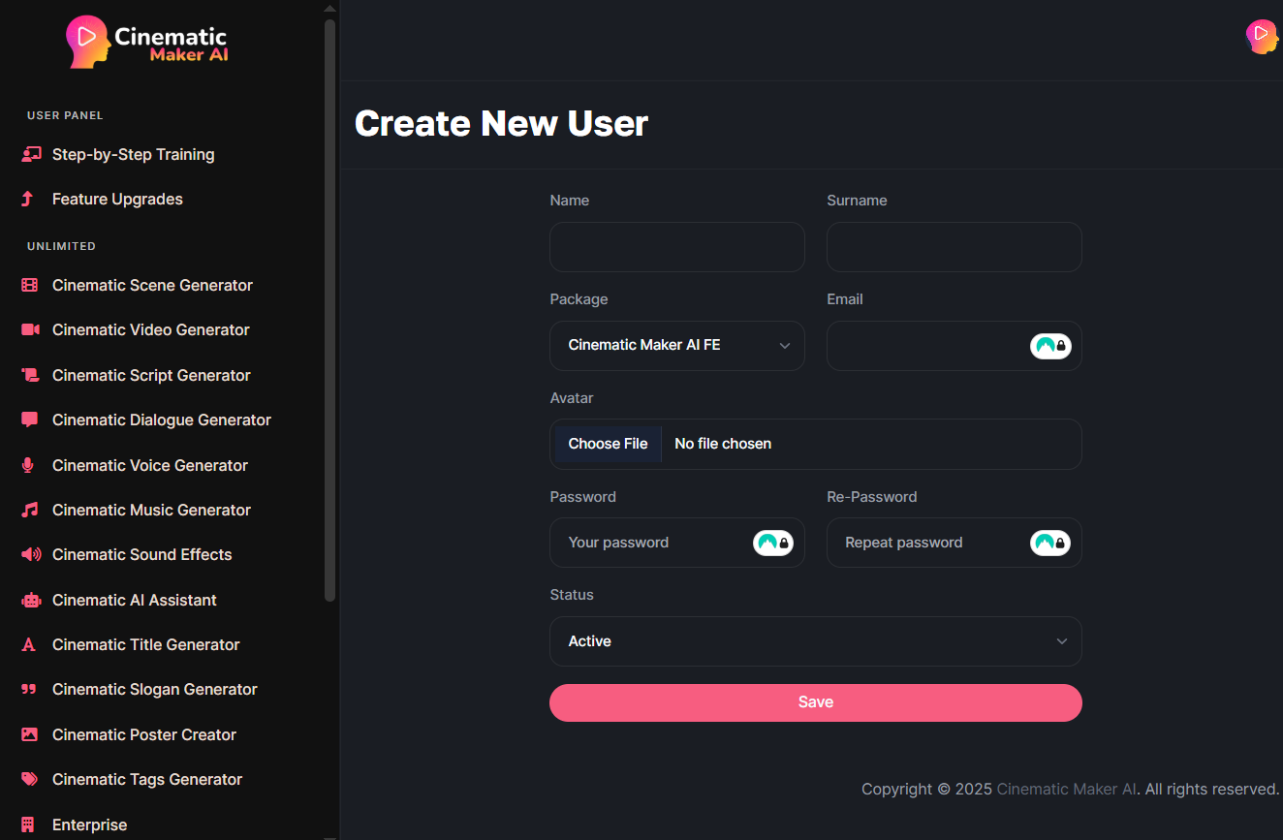Go to Feature Upgrades in sidebar
This screenshot has height=840, width=1283.
click(117, 199)
